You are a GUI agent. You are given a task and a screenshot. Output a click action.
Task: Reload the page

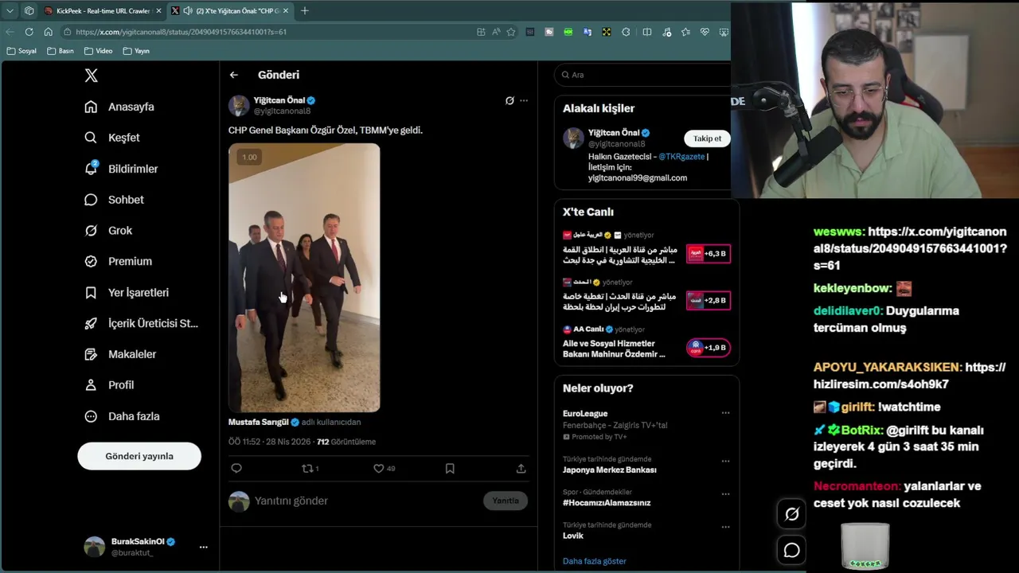click(x=29, y=32)
